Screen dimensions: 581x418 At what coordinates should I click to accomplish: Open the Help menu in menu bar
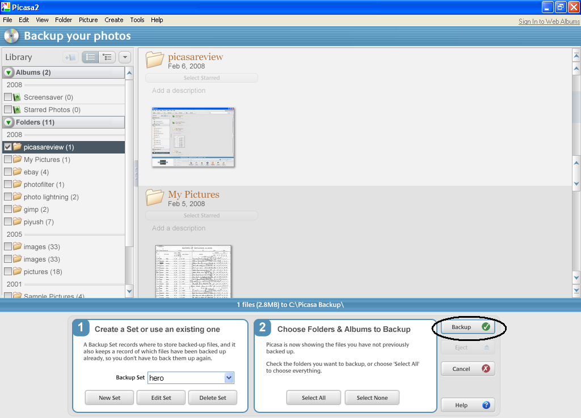tap(157, 20)
